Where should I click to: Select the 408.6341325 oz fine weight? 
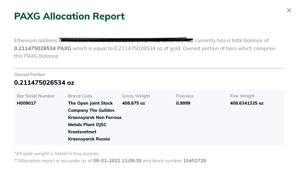247,103
